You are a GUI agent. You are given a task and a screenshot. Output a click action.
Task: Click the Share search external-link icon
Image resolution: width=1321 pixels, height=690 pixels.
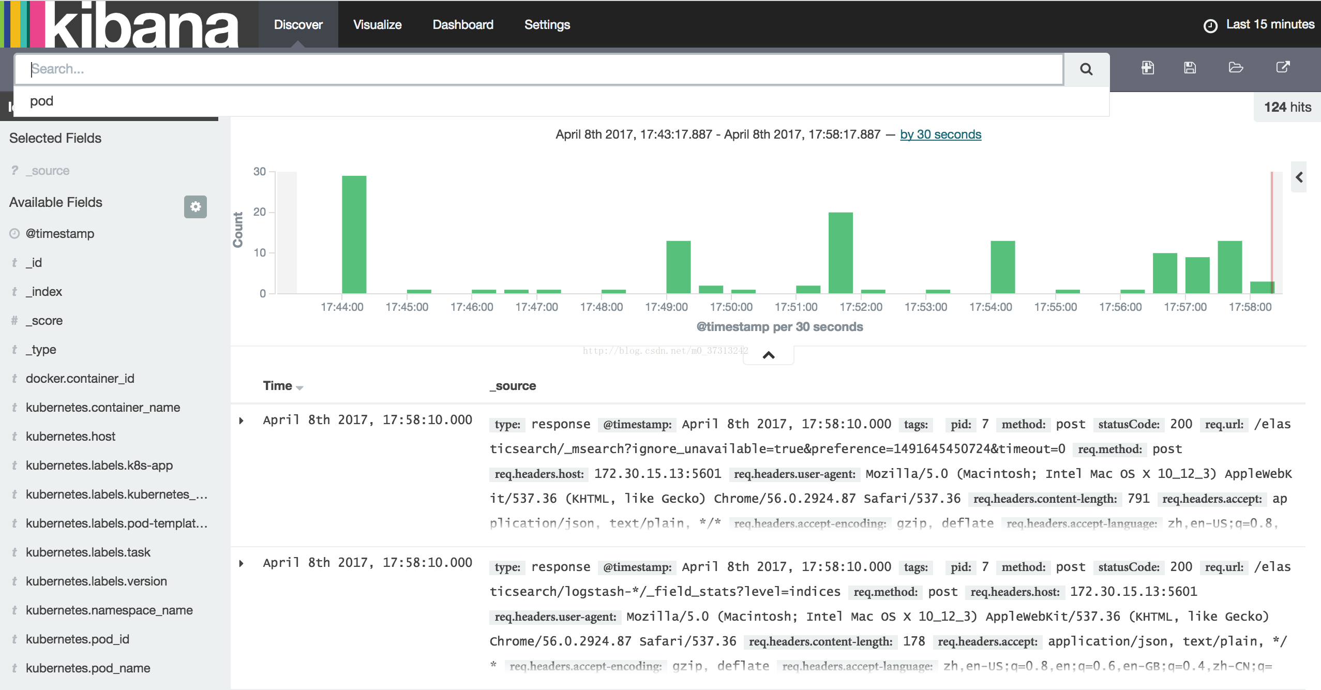pyautogui.click(x=1283, y=67)
